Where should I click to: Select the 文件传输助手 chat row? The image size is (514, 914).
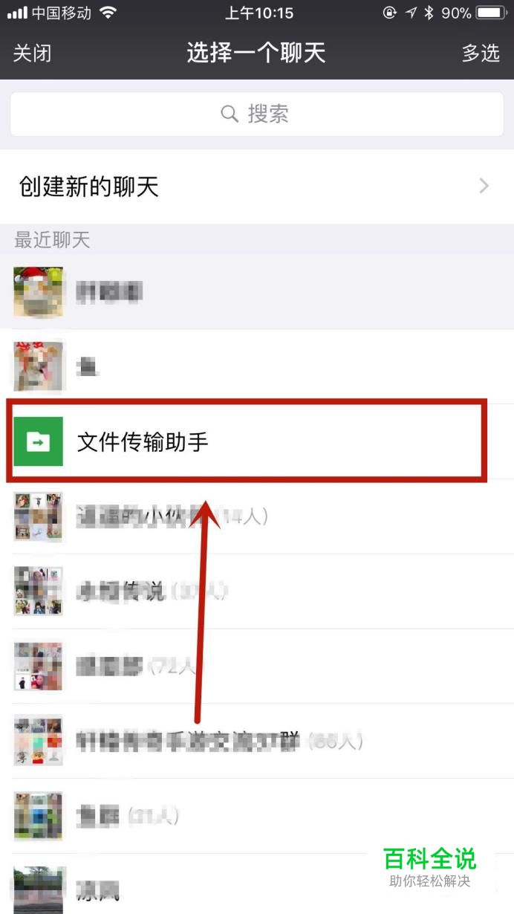click(x=257, y=442)
